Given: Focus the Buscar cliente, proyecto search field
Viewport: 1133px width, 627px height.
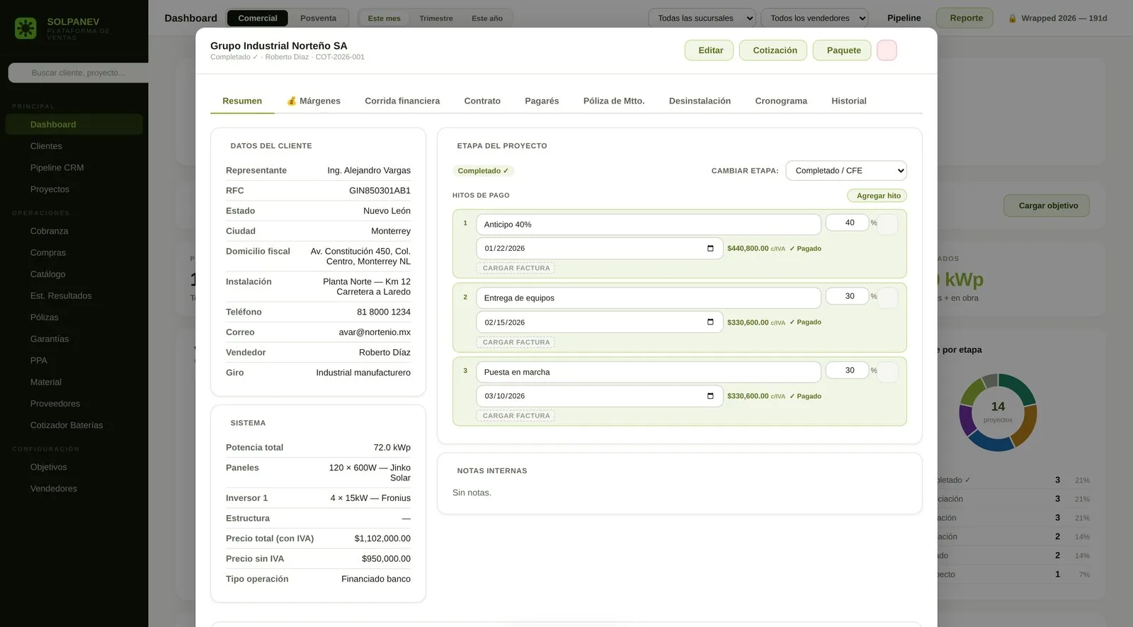Looking at the screenshot, I should click(x=79, y=73).
